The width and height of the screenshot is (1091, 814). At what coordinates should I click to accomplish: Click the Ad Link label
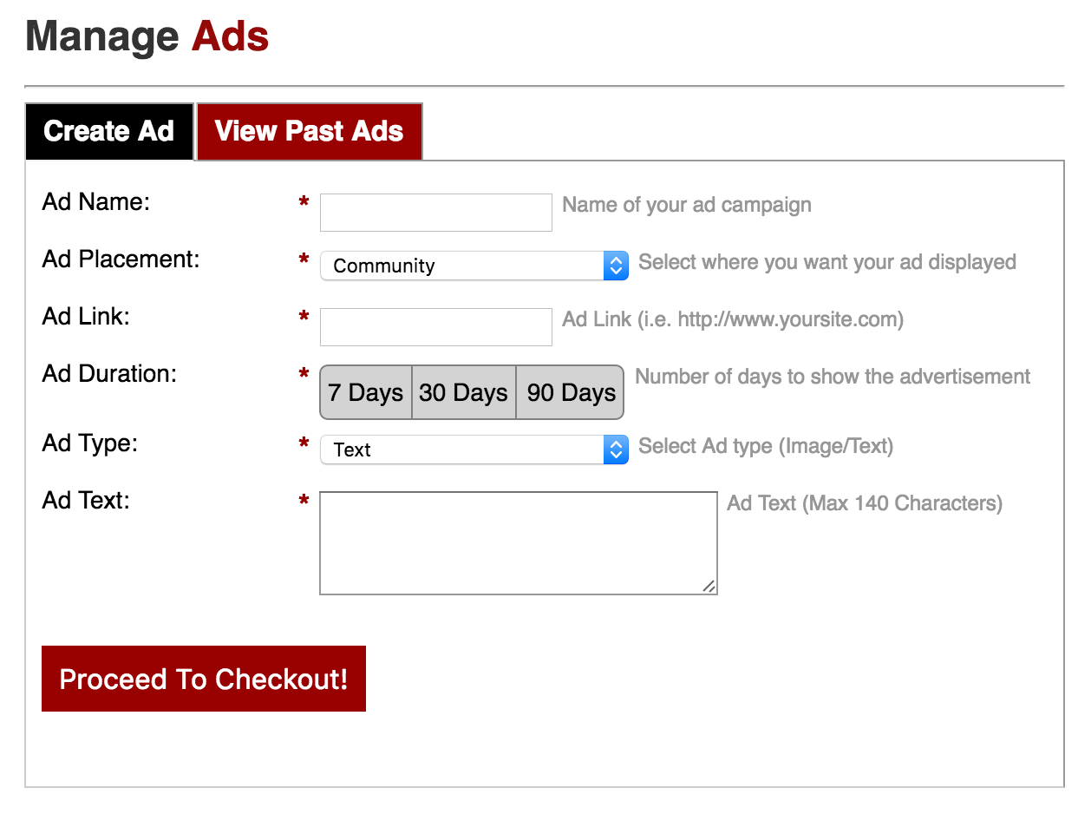86,317
